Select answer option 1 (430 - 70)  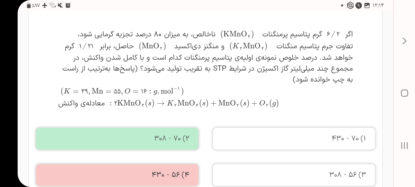294,138
